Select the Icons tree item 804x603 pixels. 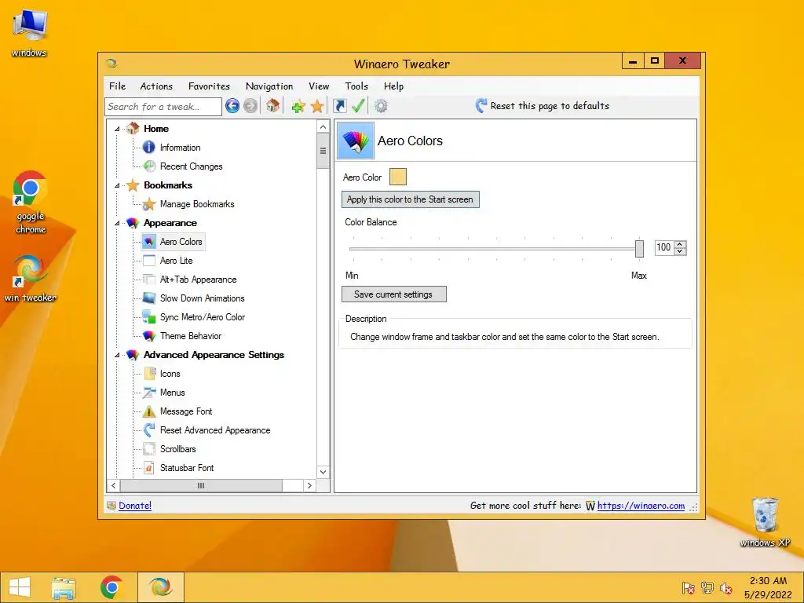170,374
